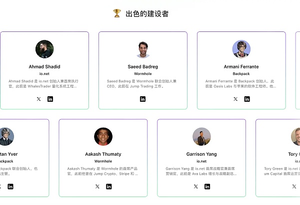Click the io.net label under Garrison Yang
This screenshot has height=205, width=300.
pyautogui.click(x=201, y=161)
